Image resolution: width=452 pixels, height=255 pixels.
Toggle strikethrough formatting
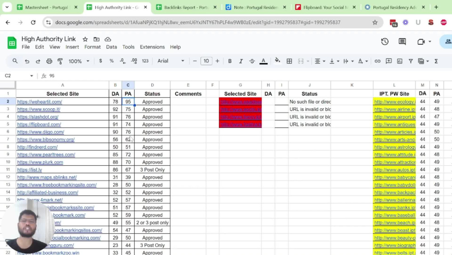[x=252, y=61]
